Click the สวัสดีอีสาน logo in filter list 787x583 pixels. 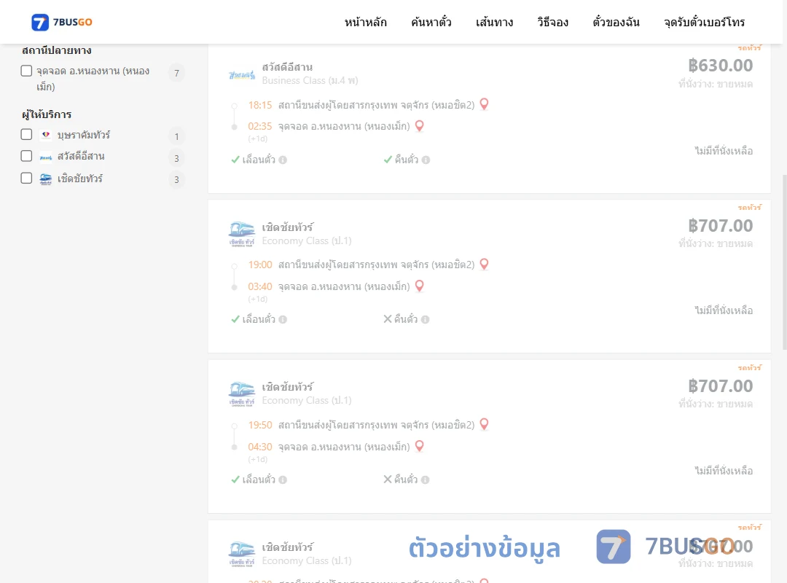[46, 157]
